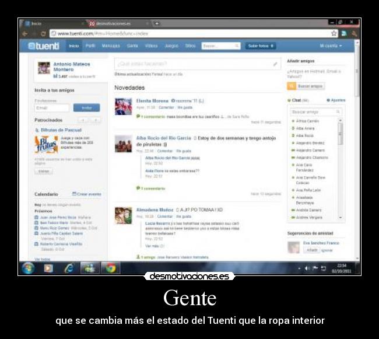Click Añadir under Eva Sanchez Franco

(311, 250)
